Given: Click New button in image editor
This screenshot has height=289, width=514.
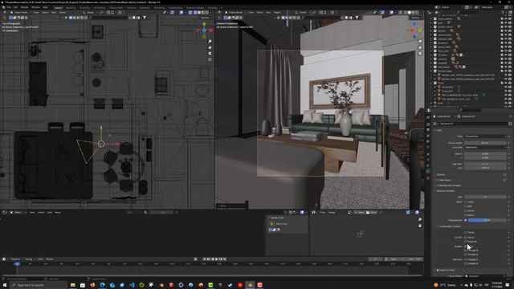Looking at the screenshot, I should (360, 212).
